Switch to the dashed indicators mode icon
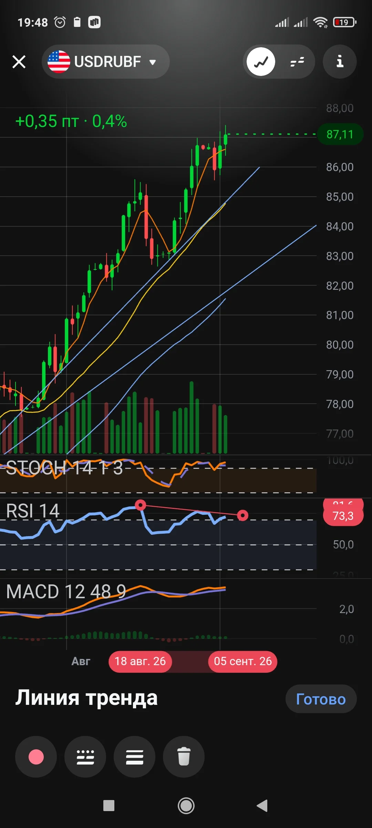Image resolution: width=372 pixels, height=828 pixels. [x=297, y=62]
